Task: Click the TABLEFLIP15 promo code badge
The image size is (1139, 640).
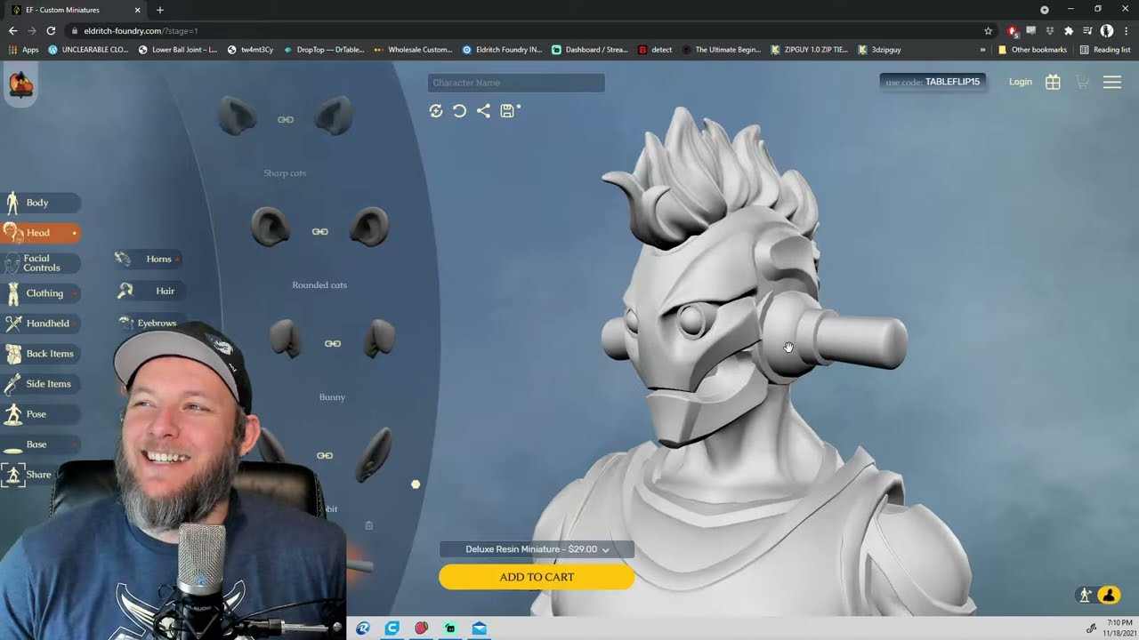Action: tap(933, 82)
